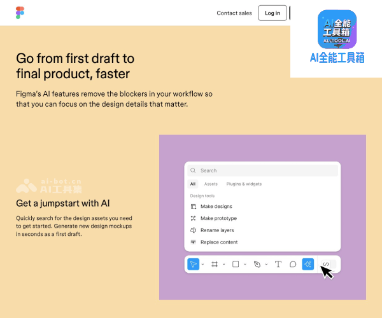
Task: Select the Rectangle shape tool
Action: [236, 264]
